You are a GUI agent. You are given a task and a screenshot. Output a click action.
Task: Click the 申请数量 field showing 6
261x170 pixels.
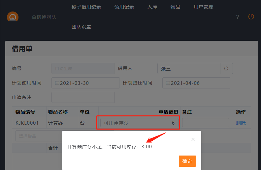pos(155,123)
